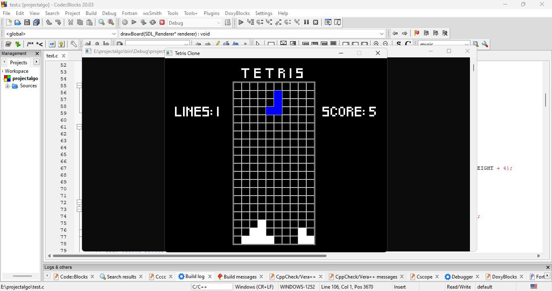The height and width of the screenshot is (291, 552).
Task: Open the <global> scope dropdown
Action: (x=114, y=34)
